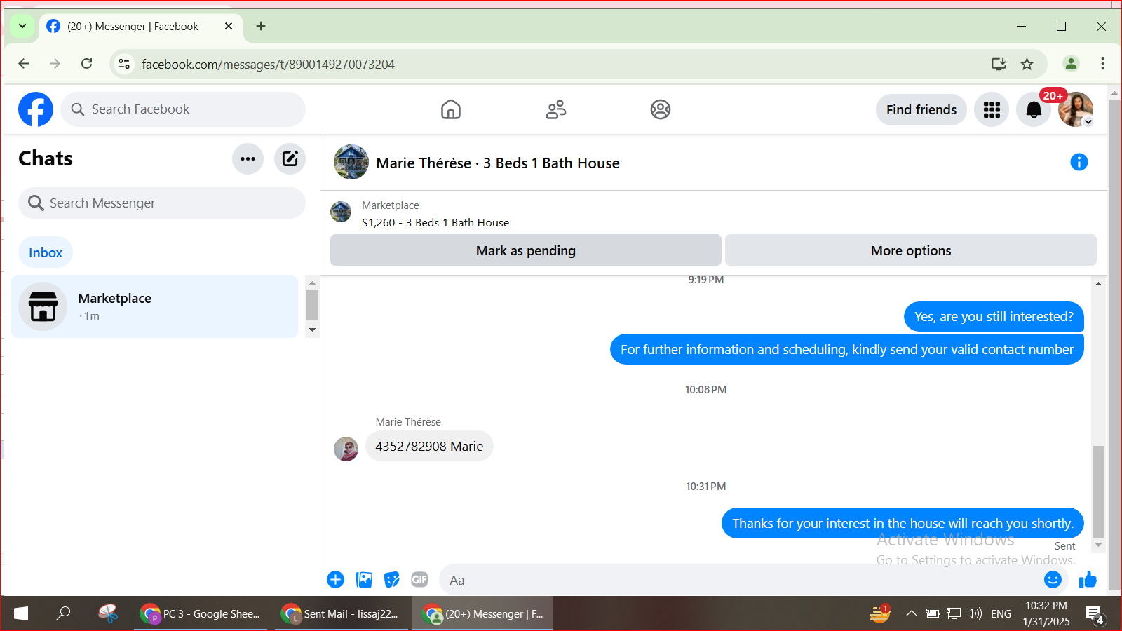Click the small Marketplace listing thumbnail
The height and width of the screenshot is (631, 1122).
pyautogui.click(x=341, y=212)
